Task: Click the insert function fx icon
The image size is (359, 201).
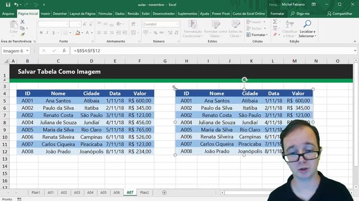Action: pos(64,51)
